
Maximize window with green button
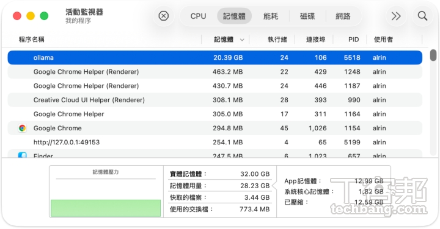coord(44,16)
